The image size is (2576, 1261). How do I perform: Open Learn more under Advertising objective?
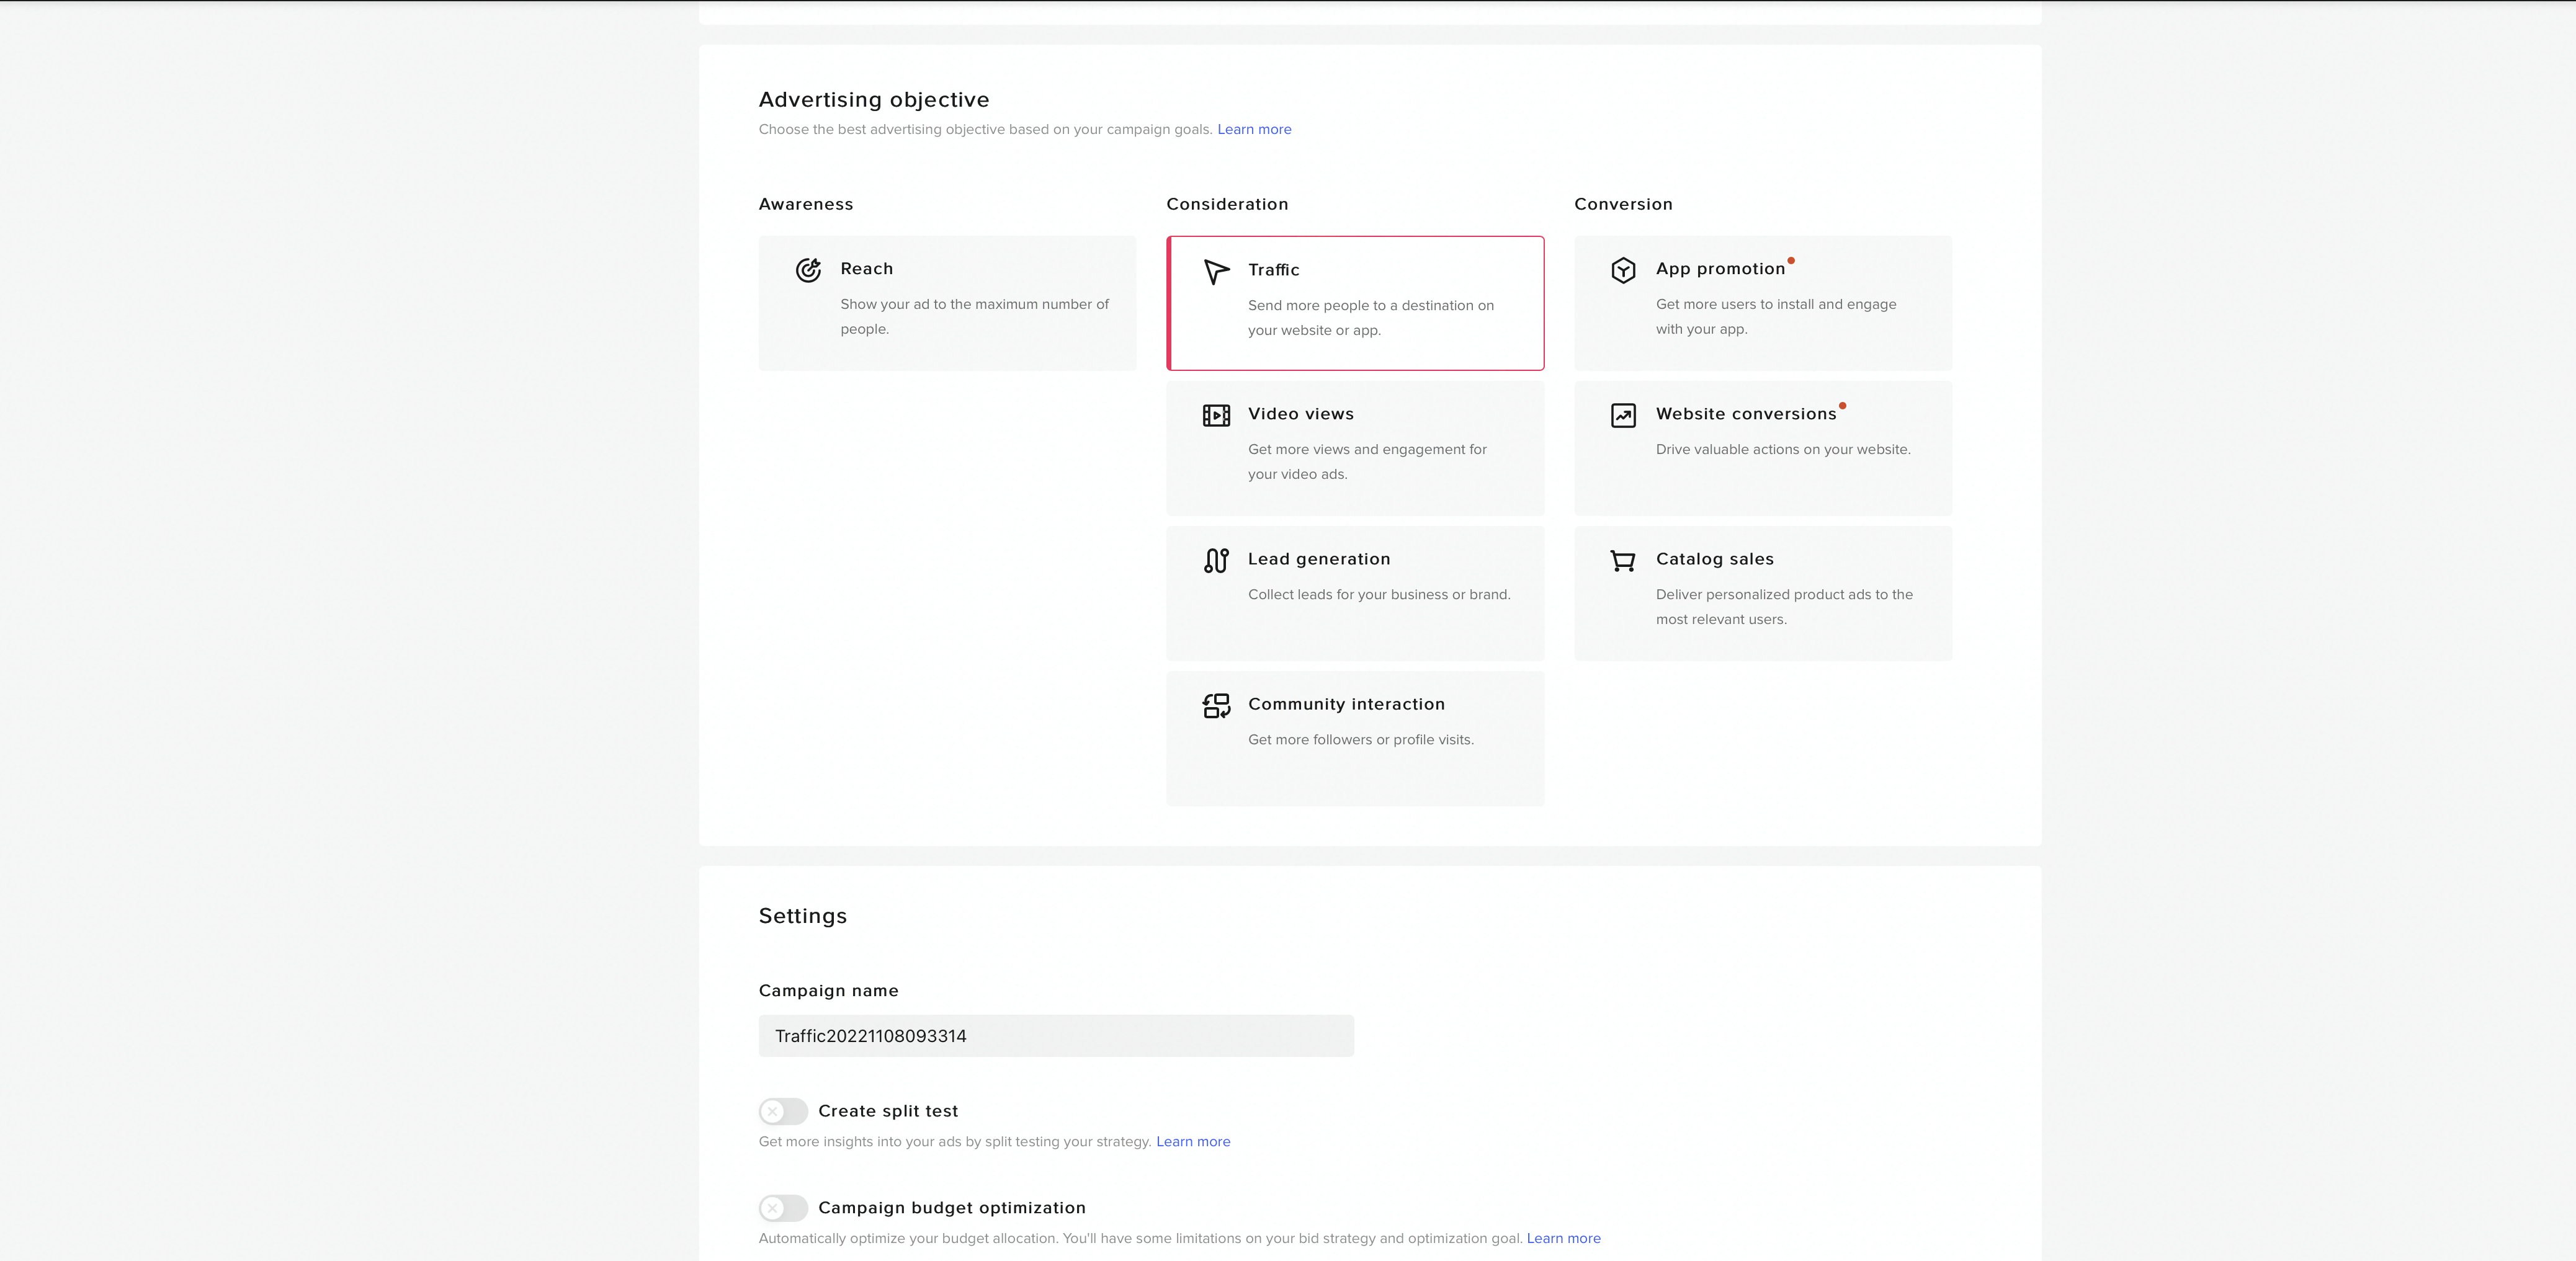click(1254, 129)
